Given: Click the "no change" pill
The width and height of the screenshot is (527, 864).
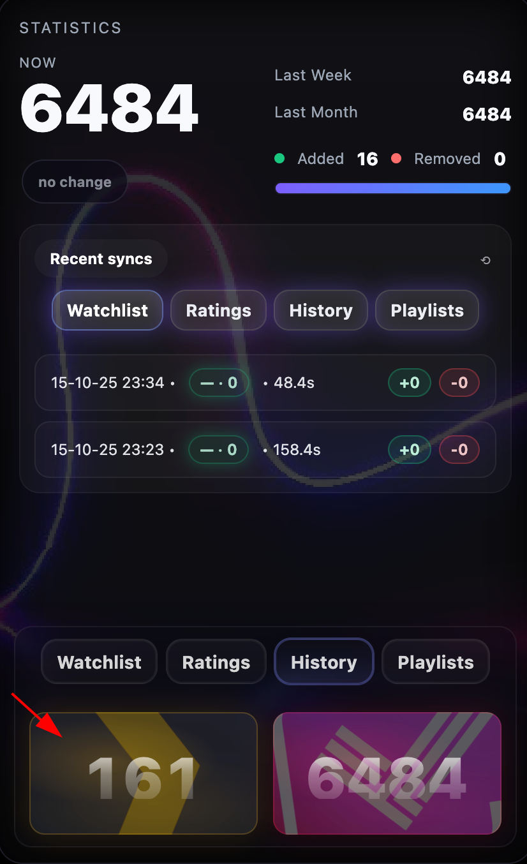Looking at the screenshot, I should pos(75,182).
